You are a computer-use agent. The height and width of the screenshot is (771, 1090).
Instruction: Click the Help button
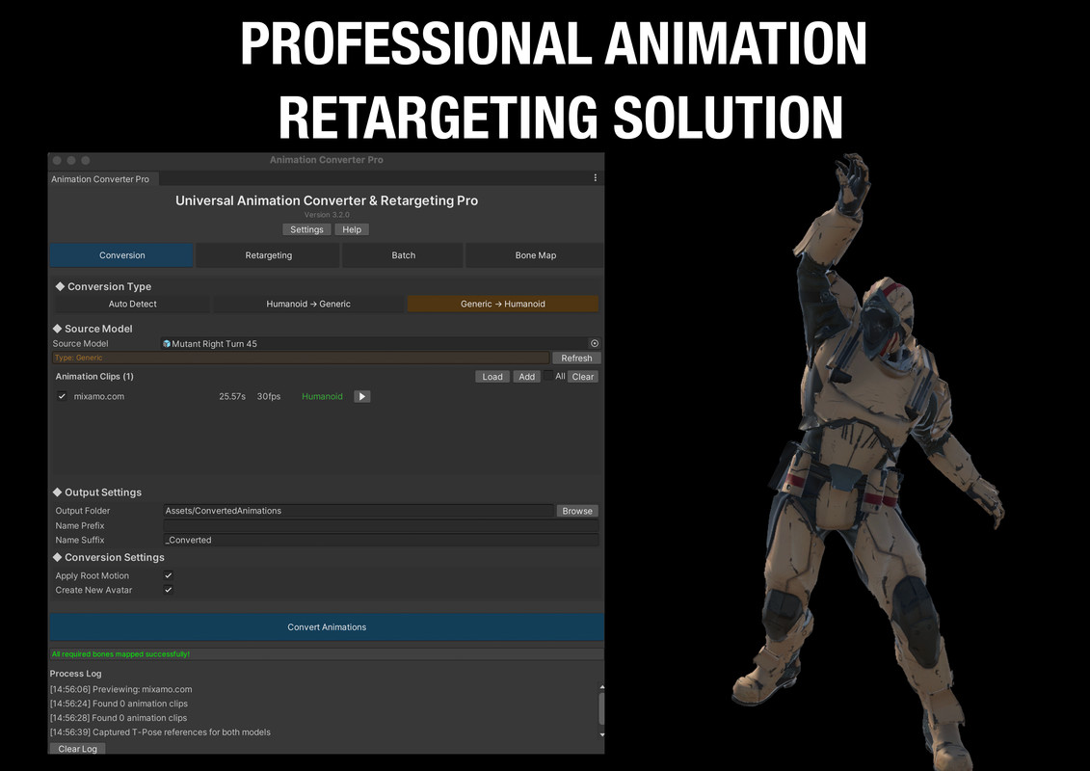352,229
